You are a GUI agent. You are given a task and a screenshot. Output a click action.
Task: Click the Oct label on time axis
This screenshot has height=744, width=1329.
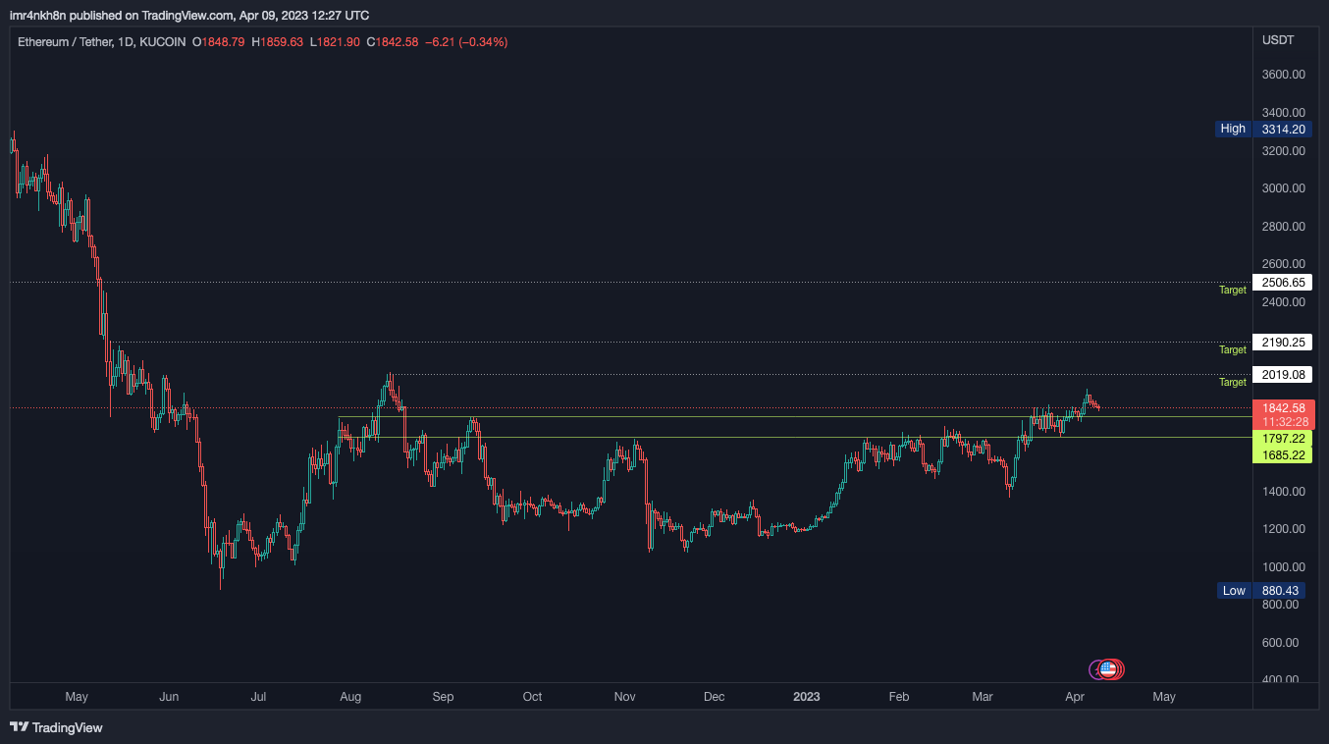pos(532,697)
